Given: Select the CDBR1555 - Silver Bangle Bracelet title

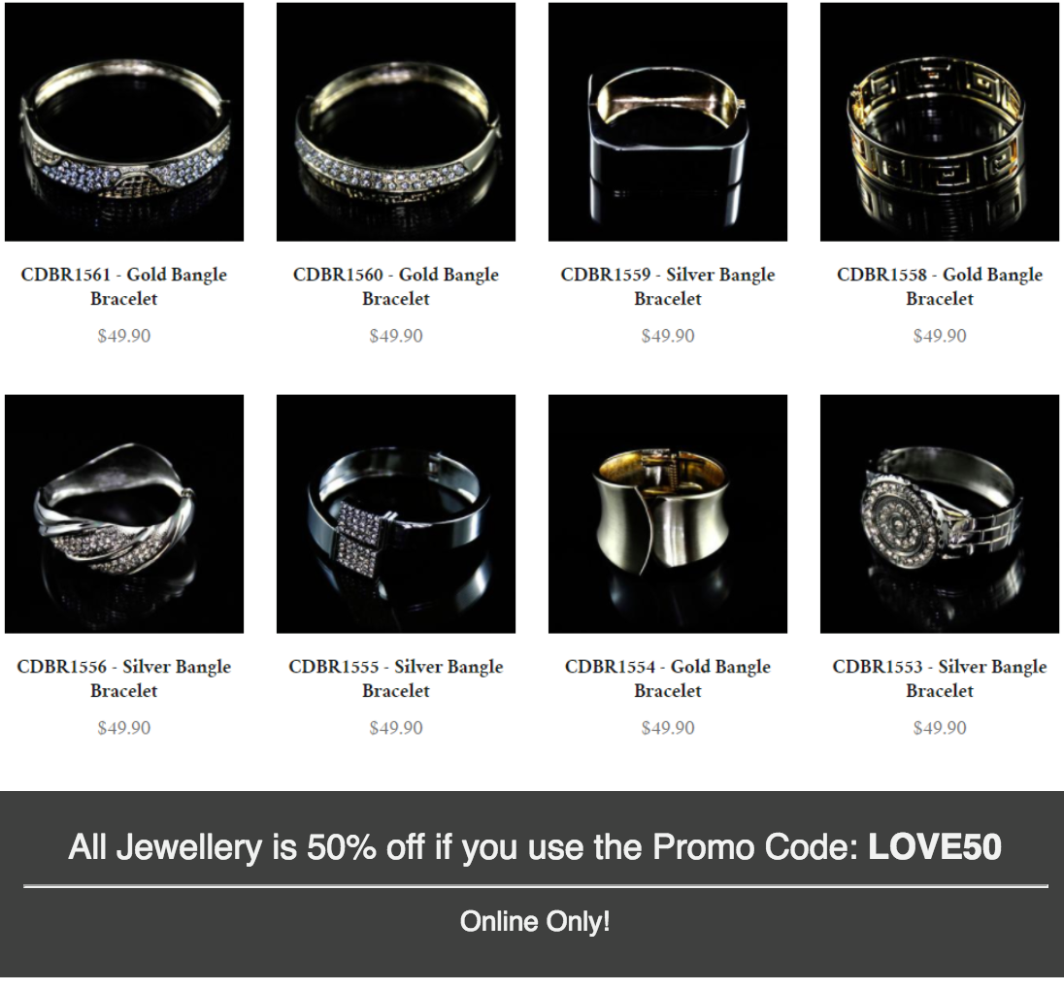Looking at the screenshot, I should pos(396,678).
